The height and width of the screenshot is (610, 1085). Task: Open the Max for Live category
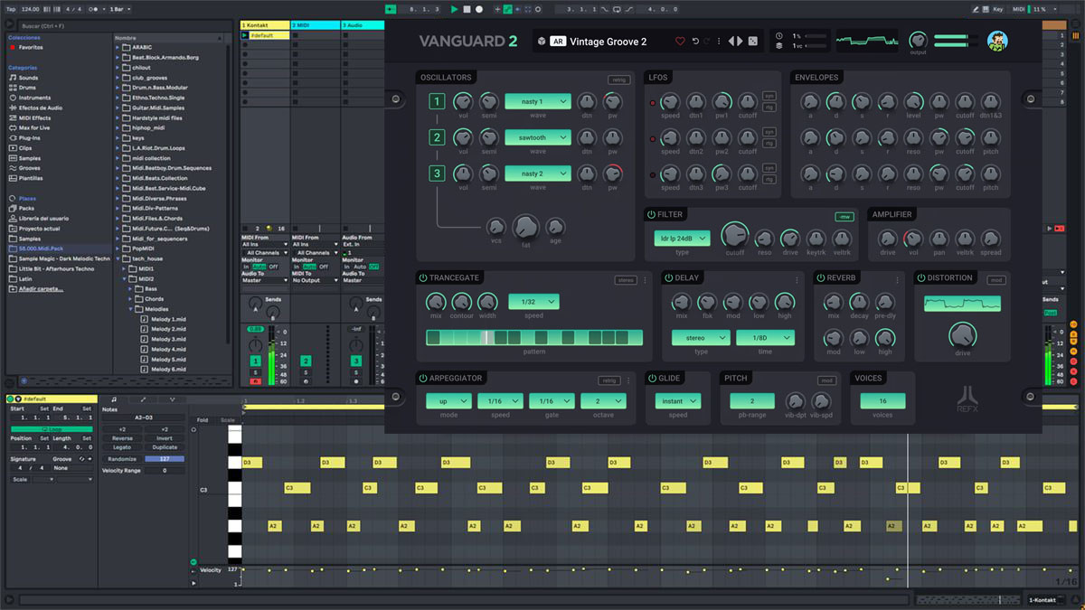click(29, 127)
